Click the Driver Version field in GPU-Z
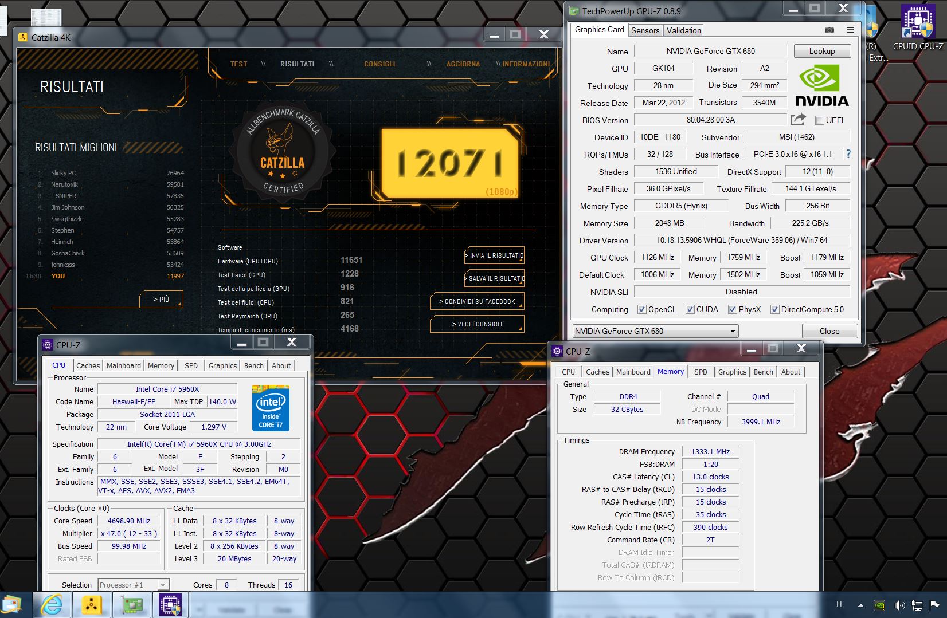Screen dimensions: 947x618 (742, 240)
